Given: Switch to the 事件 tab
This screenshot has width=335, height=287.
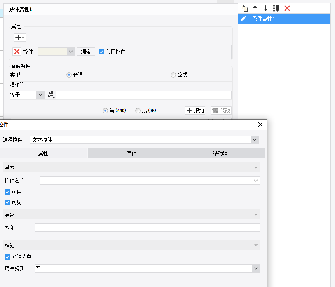Looking at the screenshot, I should (x=132, y=153).
